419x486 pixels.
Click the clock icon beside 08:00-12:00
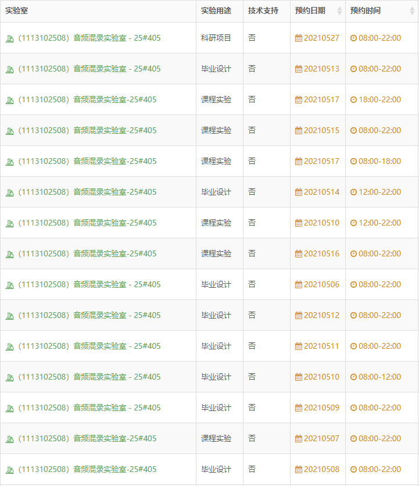point(353,377)
